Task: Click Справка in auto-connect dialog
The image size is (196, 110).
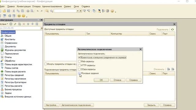Action: (134, 80)
